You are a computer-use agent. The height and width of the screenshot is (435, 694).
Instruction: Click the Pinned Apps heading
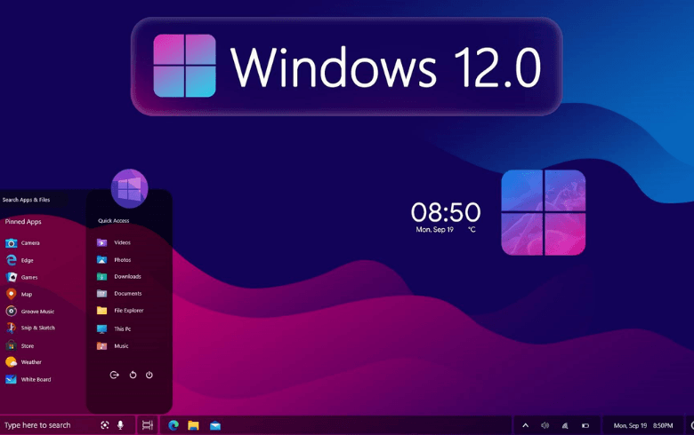pos(23,222)
